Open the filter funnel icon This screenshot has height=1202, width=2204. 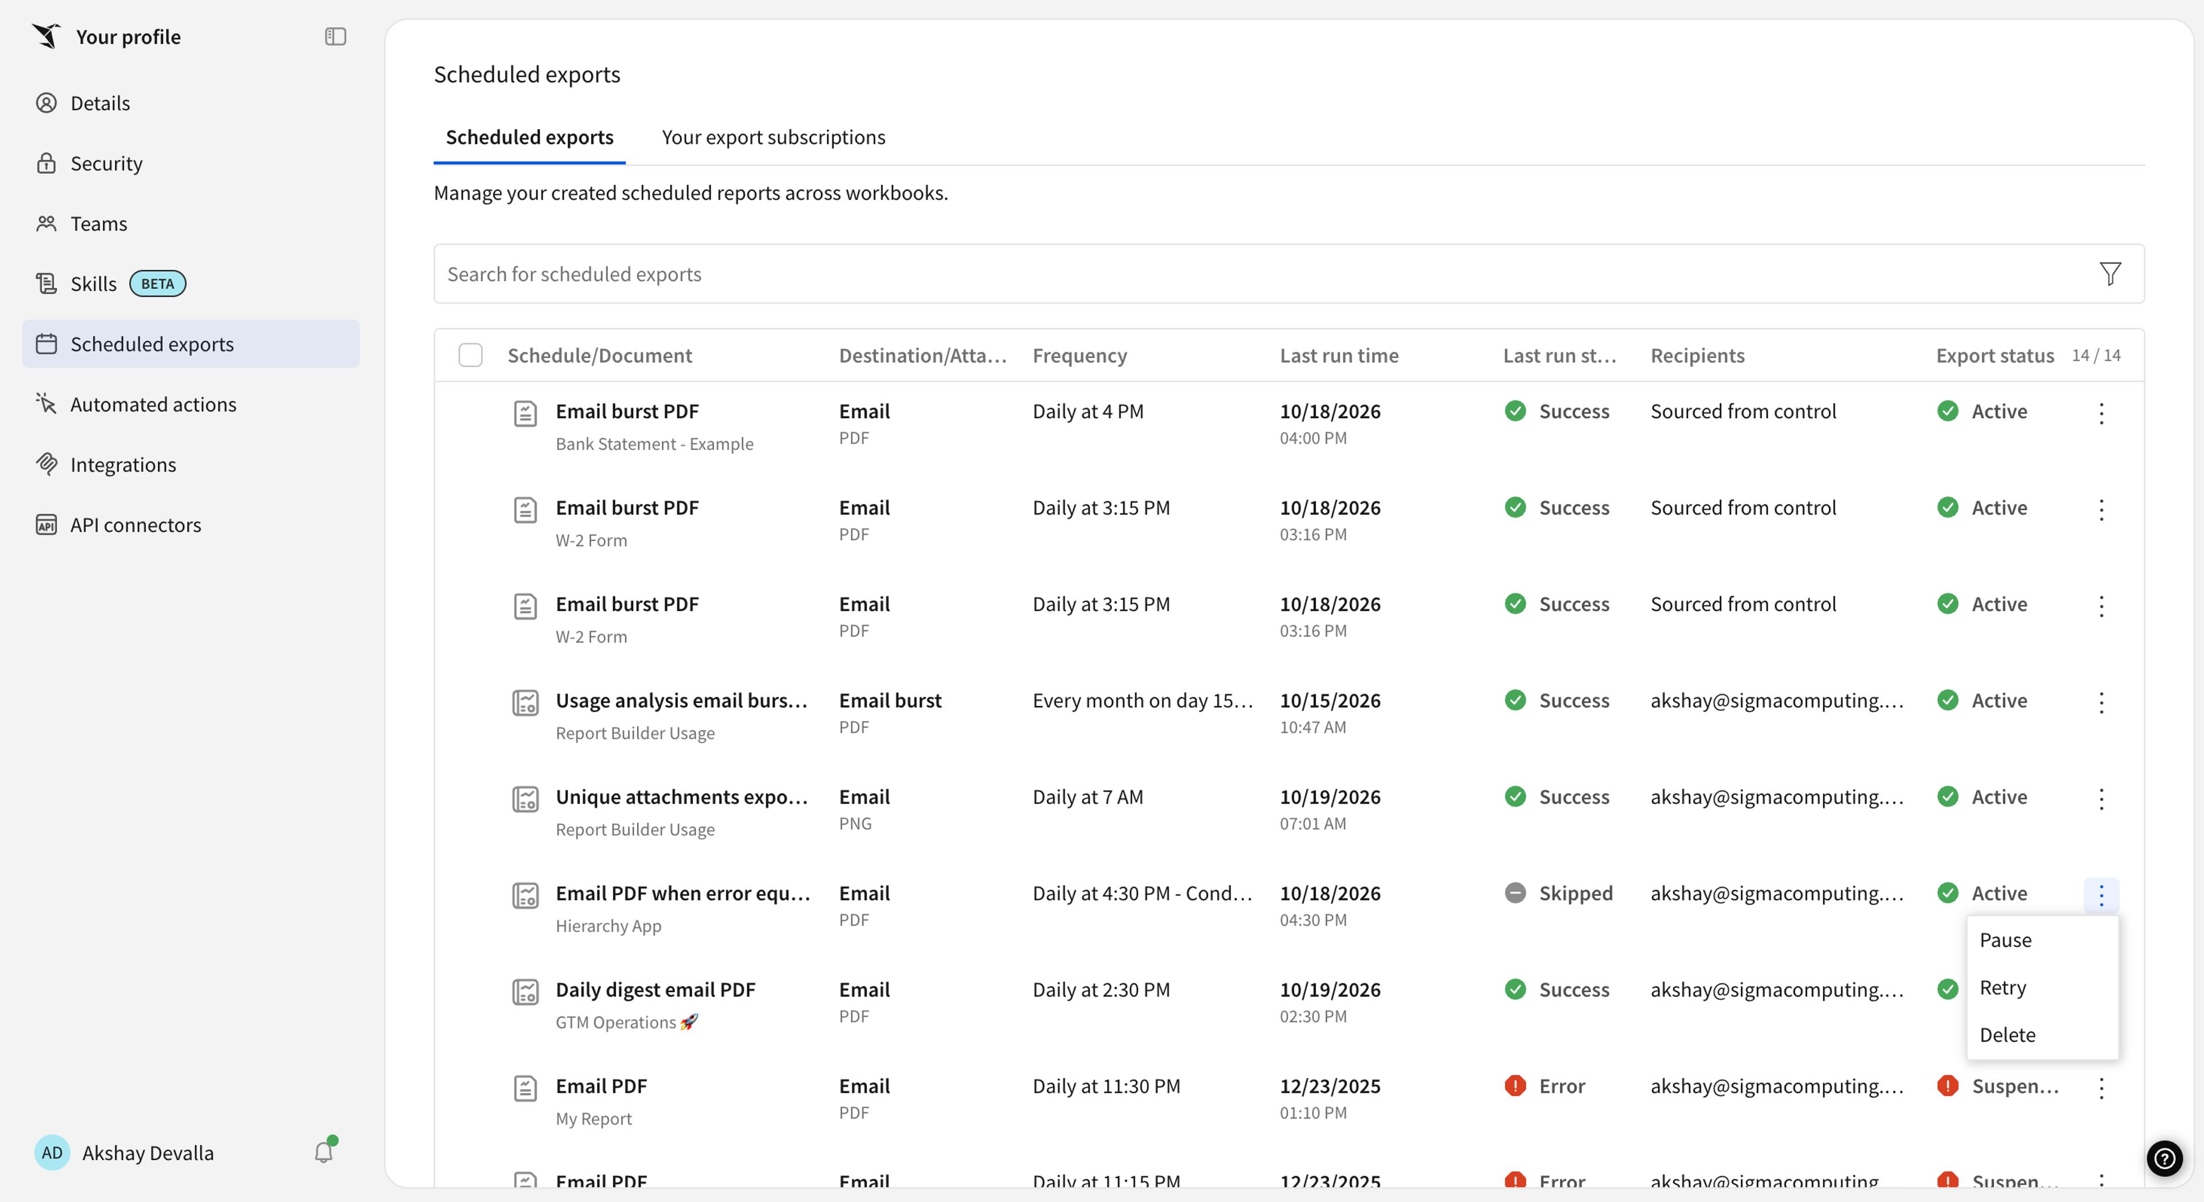[2110, 274]
